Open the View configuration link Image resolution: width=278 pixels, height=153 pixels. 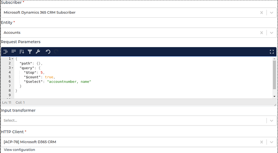(19, 150)
